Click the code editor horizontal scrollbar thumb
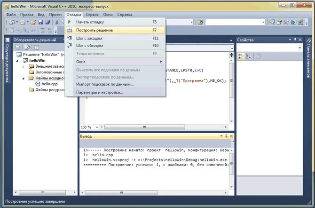 (x=144, y=127)
